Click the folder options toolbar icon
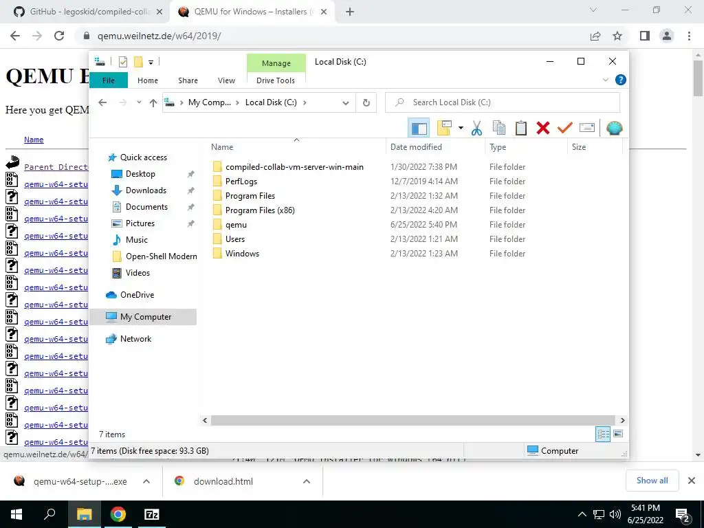The width and height of the screenshot is (704, 528). [x=445, y=128]
